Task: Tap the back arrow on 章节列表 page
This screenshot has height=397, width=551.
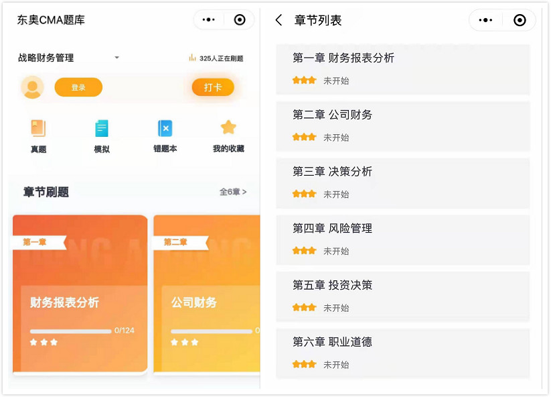Action: 281,21
